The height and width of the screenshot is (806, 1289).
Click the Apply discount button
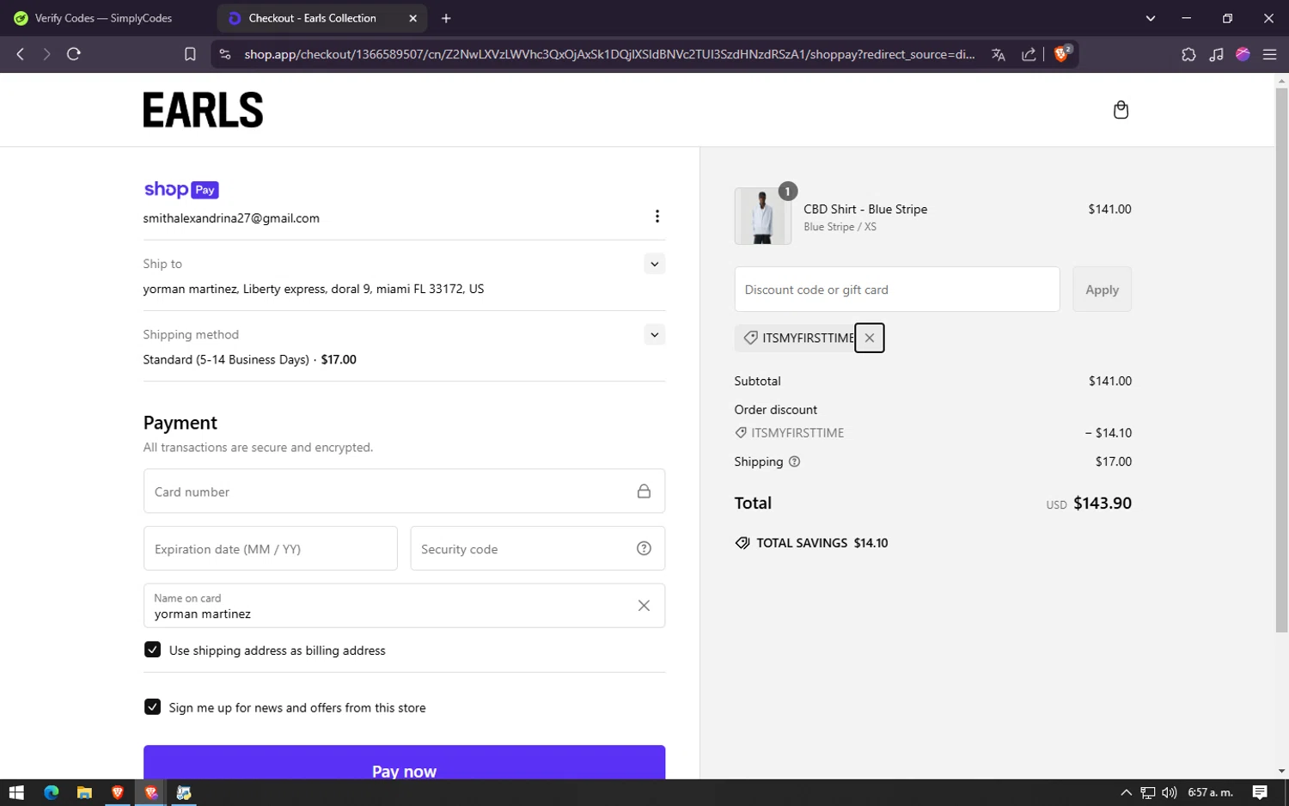coord(1102,290)
